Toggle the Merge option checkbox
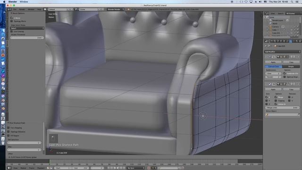The width and height of the screenshot is (302, 170). click(x=276, y=97)
